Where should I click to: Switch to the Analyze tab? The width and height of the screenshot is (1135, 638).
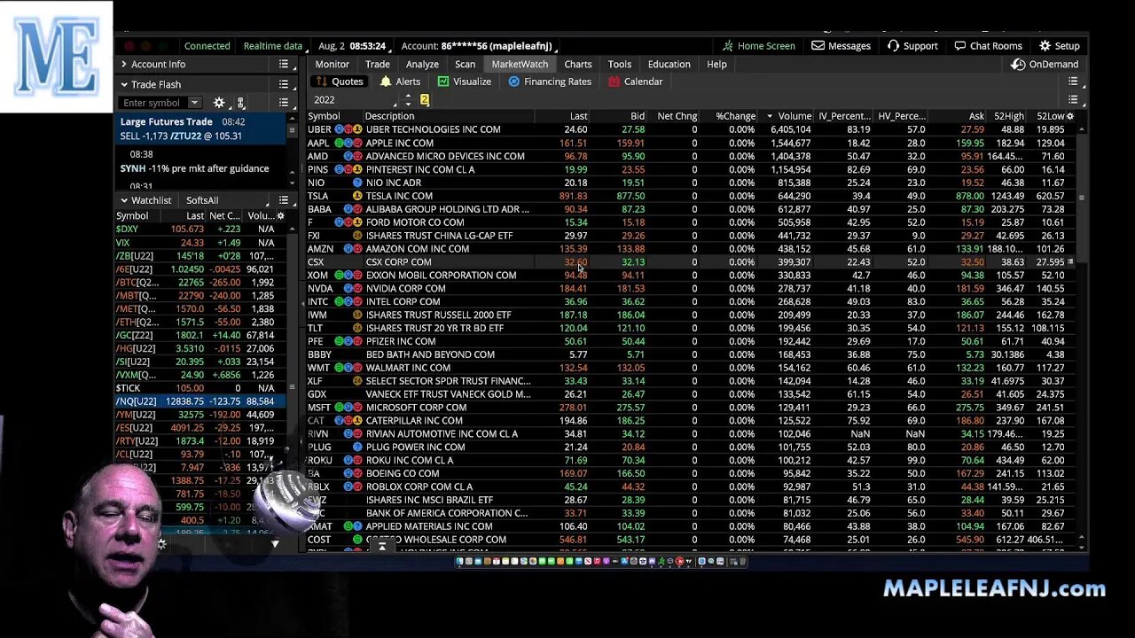pyautogui.click(x=422, y=65)
